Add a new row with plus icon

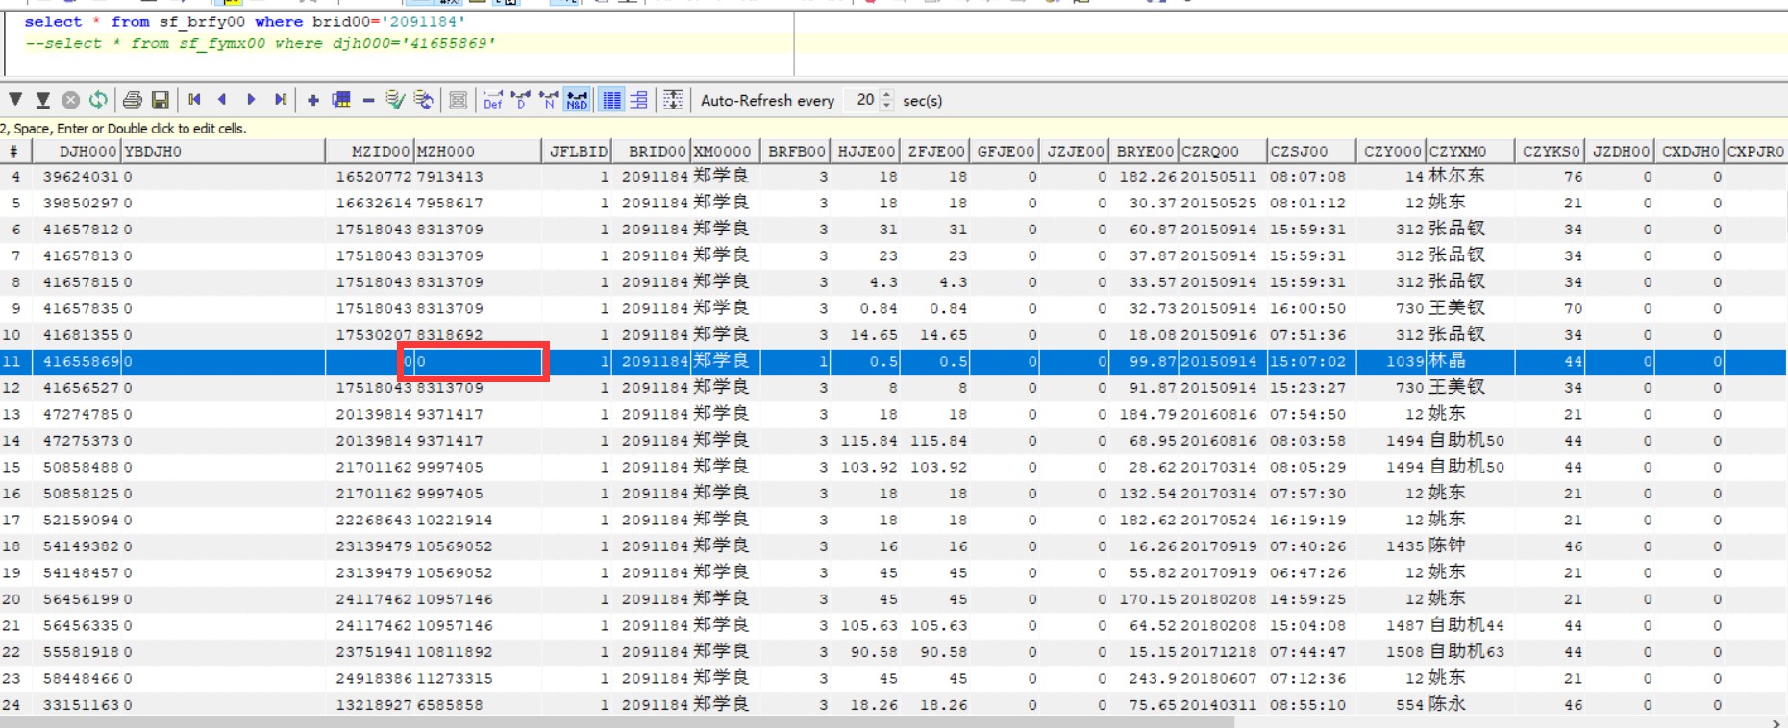[x=312, y=100]
